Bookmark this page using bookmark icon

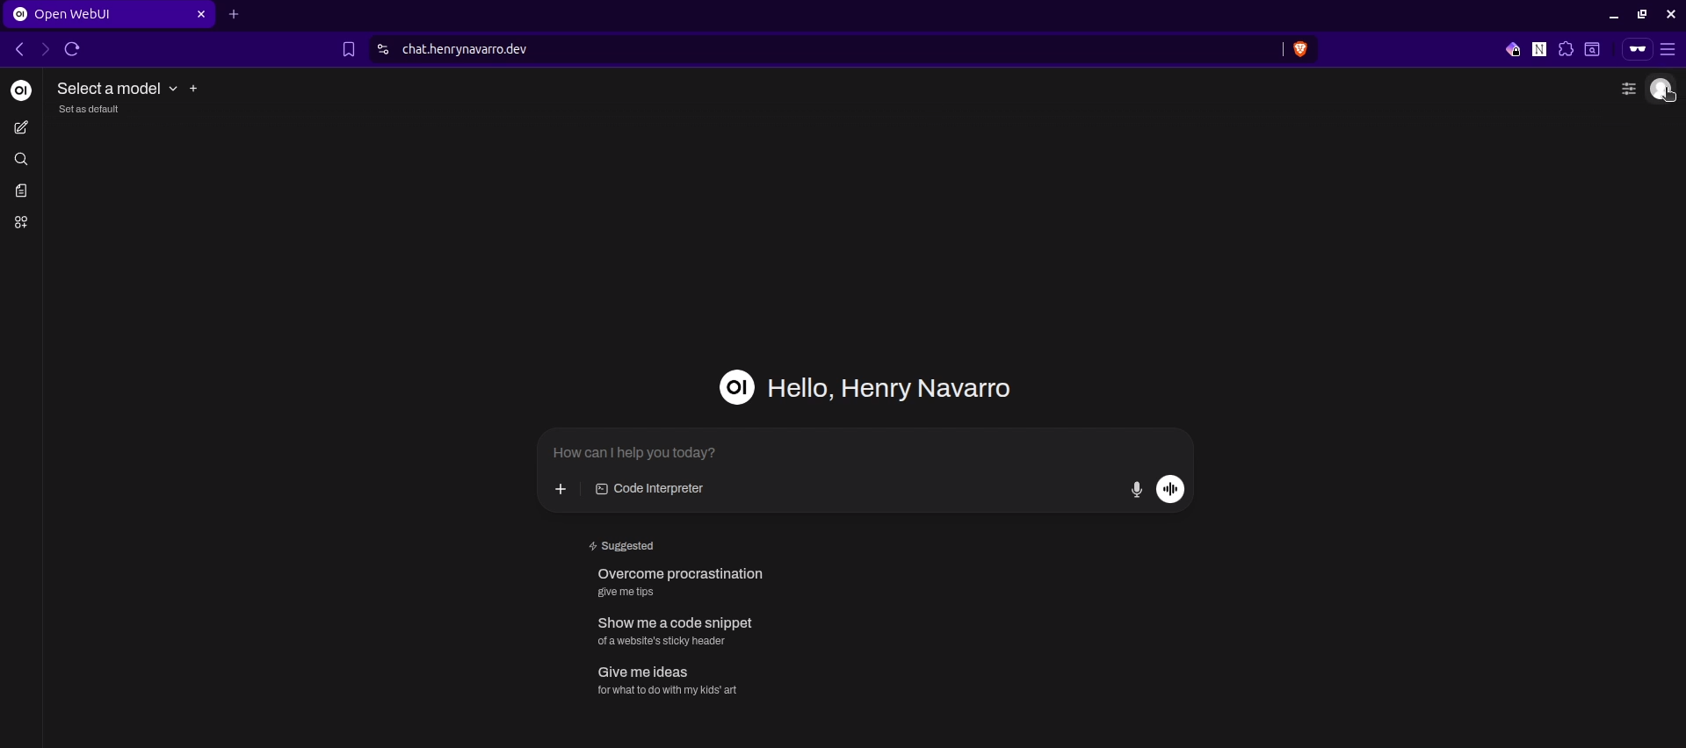tap(349, 50)
